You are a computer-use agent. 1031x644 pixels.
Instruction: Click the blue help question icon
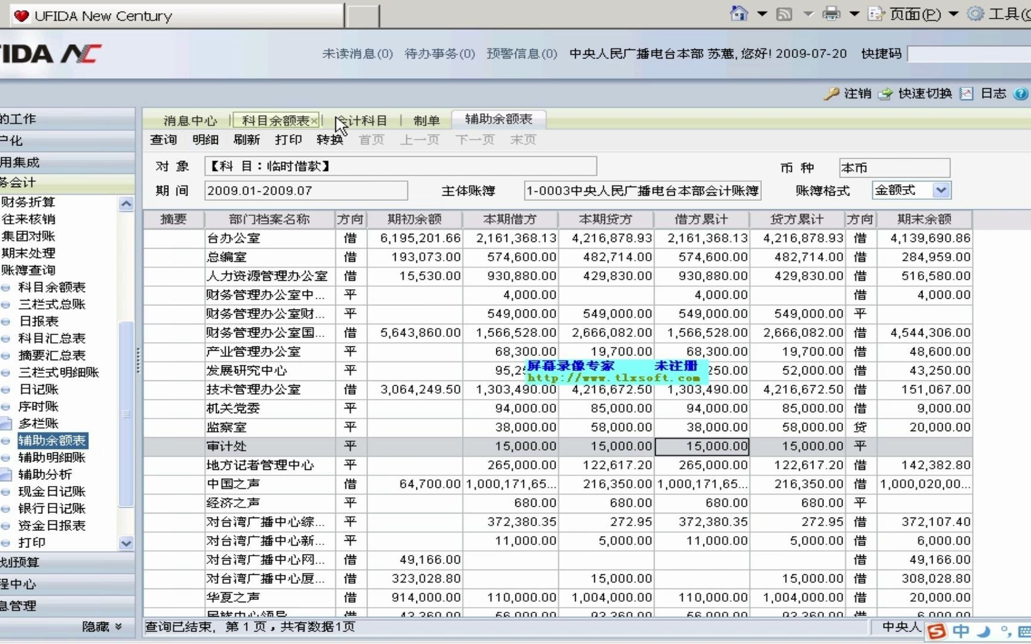click(1020, 94)
